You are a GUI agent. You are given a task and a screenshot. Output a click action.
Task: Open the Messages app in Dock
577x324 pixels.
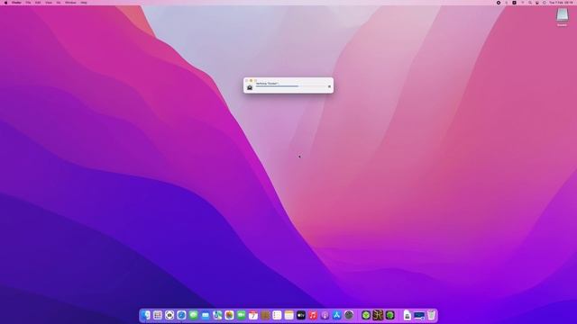point(194,315)
